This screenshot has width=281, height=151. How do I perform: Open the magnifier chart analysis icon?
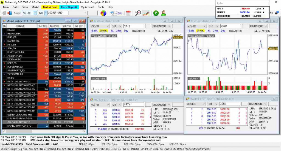[x=138, y=13]
